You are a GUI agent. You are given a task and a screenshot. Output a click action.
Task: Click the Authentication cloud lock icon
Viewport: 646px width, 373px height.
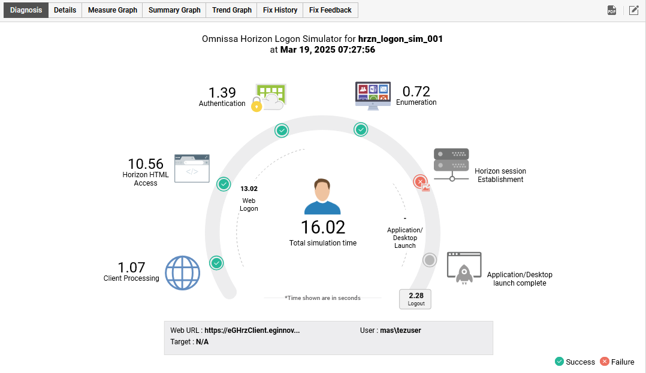269,98
